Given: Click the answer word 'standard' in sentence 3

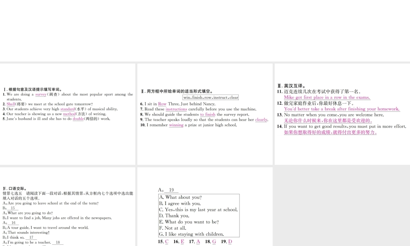Looking at the screenshot, I should (x=68, y=109).
